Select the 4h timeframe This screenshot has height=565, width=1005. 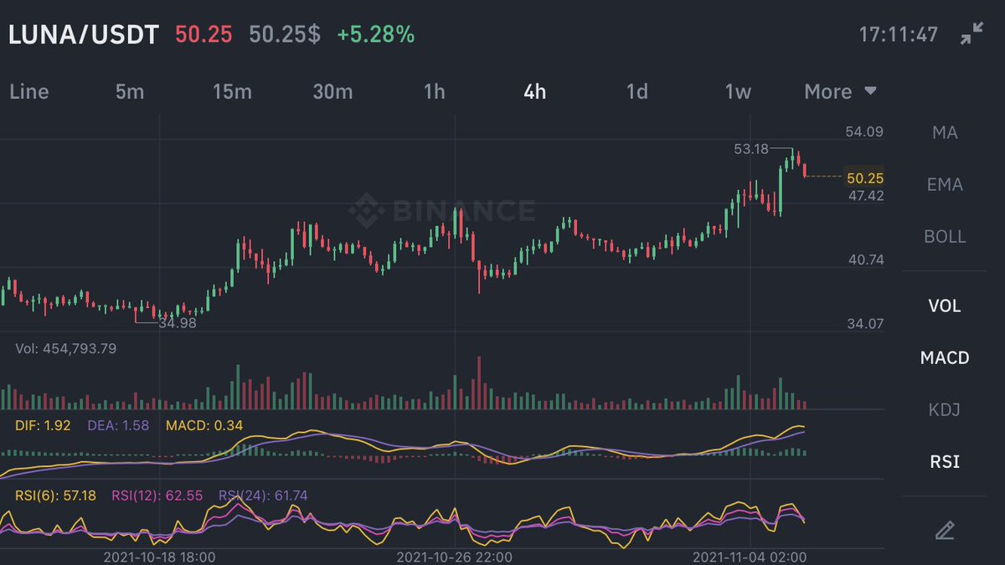534,91
